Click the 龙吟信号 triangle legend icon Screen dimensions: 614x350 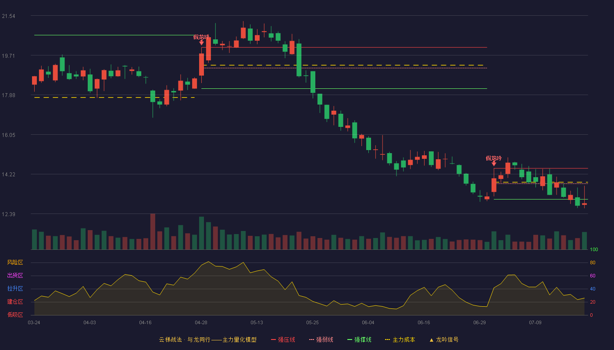pyautogui.click(x=432, y=340)
